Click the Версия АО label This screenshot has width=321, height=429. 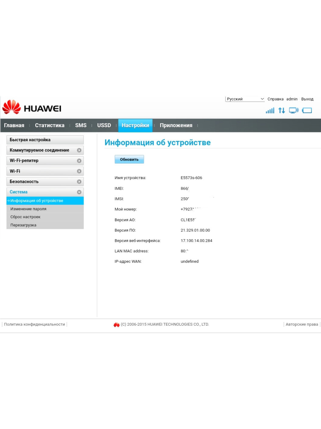tap(125, 220)
